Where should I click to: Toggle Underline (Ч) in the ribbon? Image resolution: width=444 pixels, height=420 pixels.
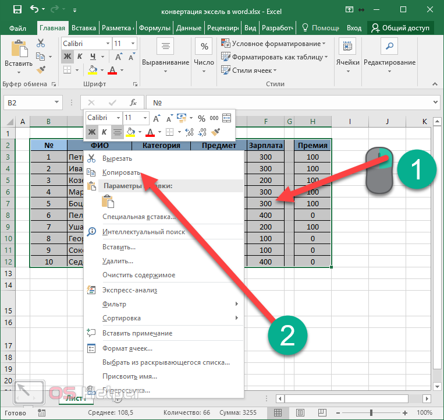(x=93, y=57)
